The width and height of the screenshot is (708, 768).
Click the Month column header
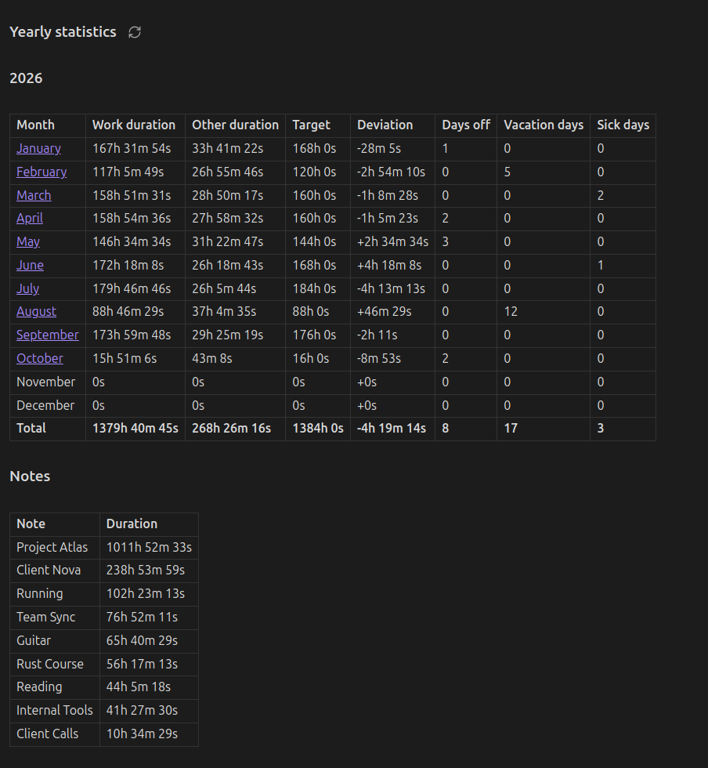tap(36, 125)
